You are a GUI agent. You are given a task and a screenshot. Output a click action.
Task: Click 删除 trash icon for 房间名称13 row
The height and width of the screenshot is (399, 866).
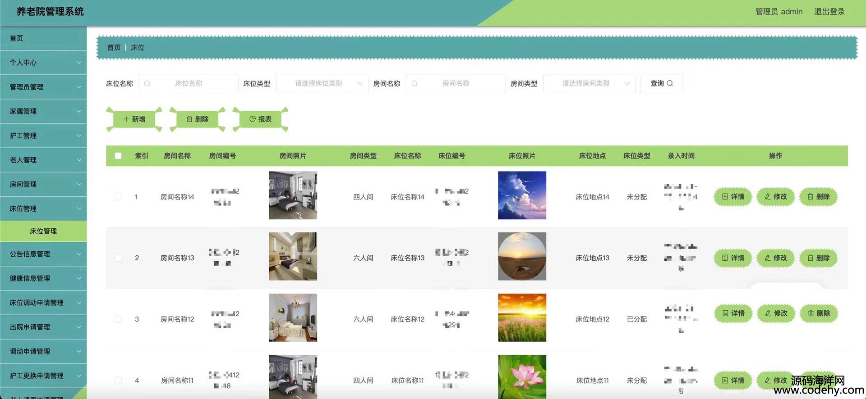[810, 258]
